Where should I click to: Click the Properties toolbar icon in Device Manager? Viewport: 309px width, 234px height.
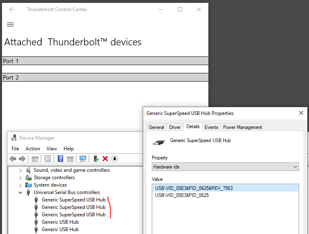pos(47,159)
